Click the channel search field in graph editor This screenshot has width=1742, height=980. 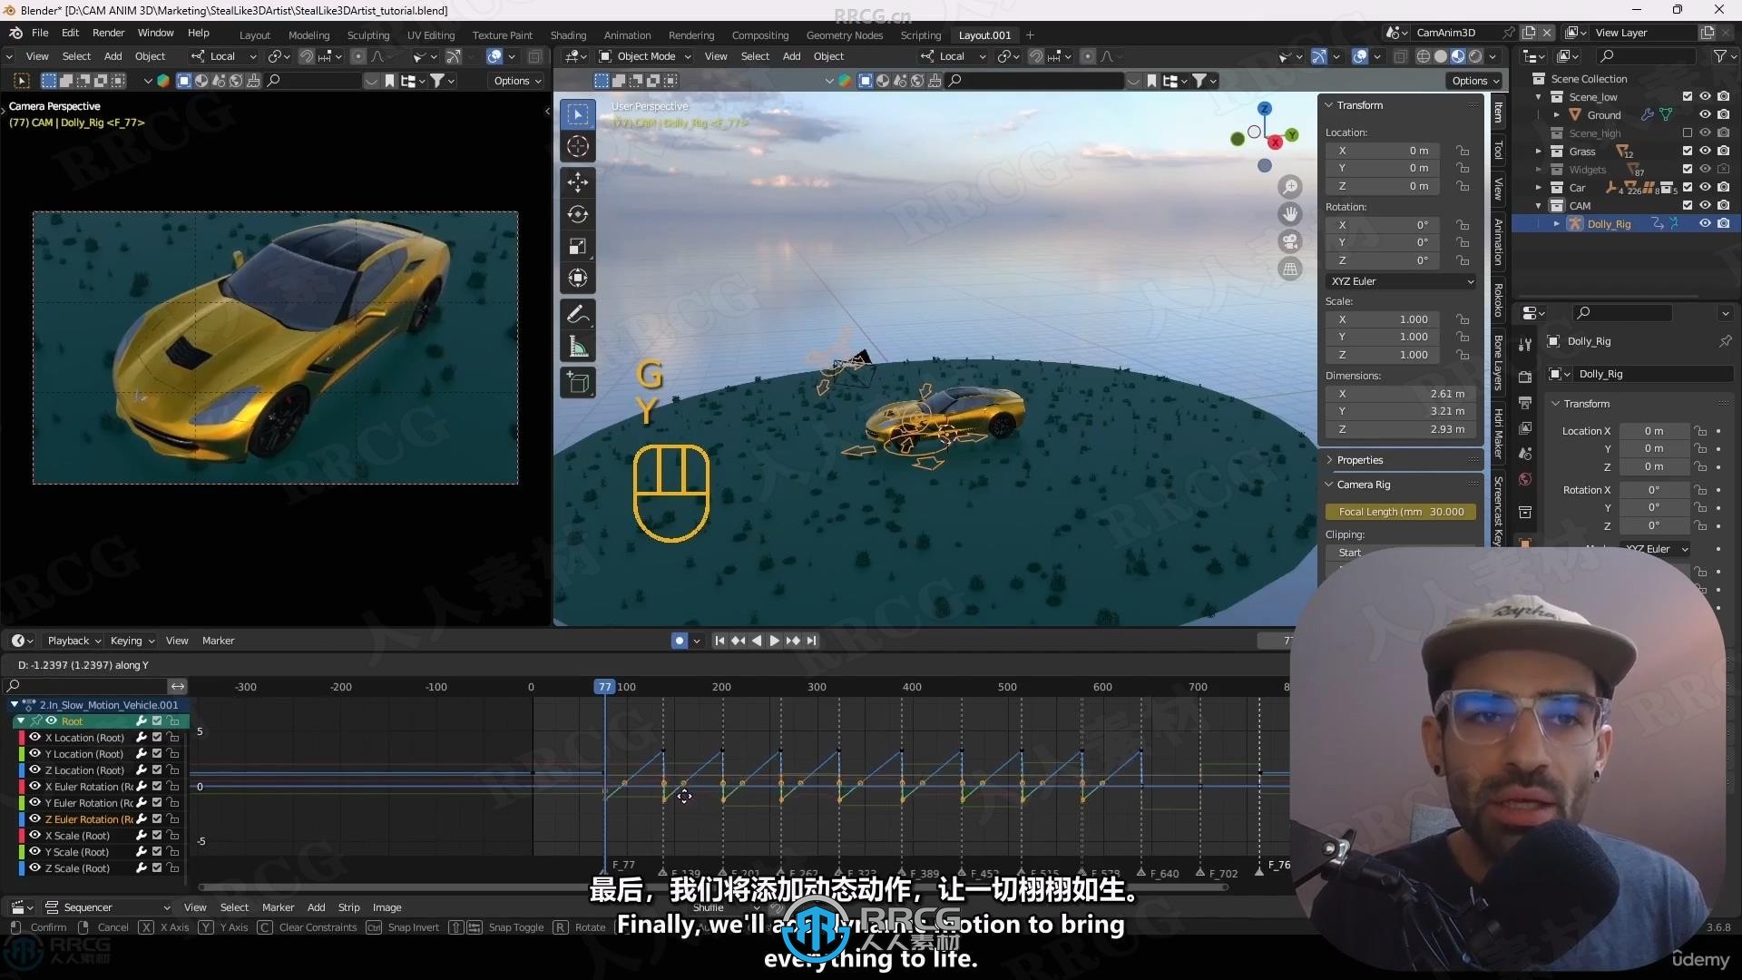(x=86, y=686)
